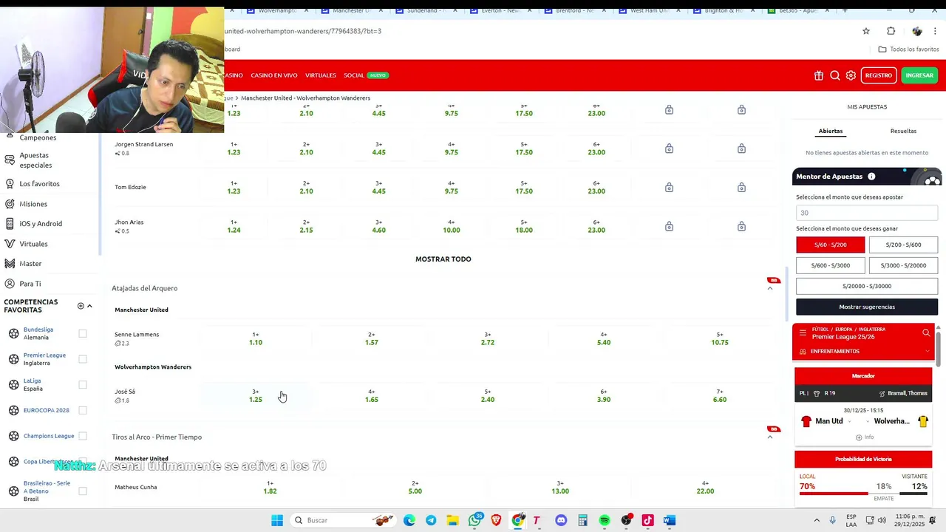946x532 pixels.
Task: Open hamburger menu in Premier League widget
Action: click(803, 332)
